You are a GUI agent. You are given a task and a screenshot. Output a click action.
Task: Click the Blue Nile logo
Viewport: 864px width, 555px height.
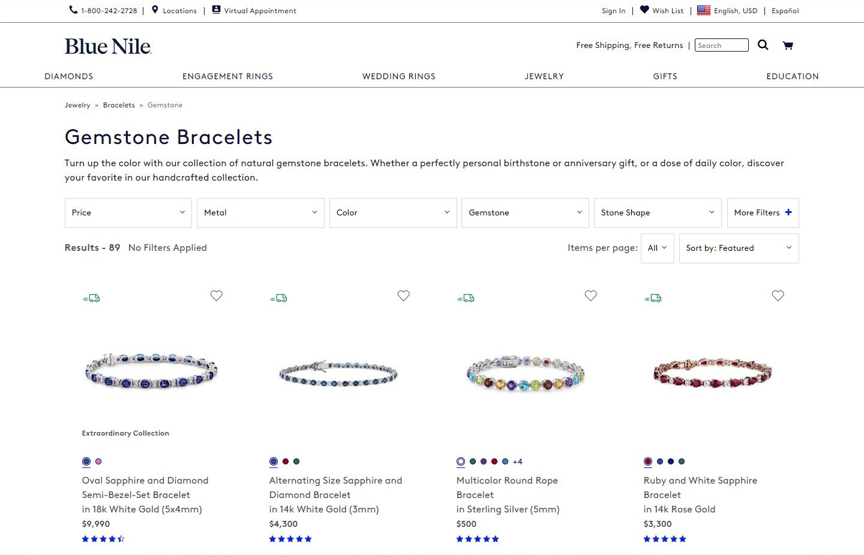(x=108, y=46)
